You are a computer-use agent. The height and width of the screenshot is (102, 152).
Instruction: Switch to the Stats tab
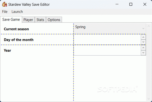pyautogui.click(x=40, y=20)
